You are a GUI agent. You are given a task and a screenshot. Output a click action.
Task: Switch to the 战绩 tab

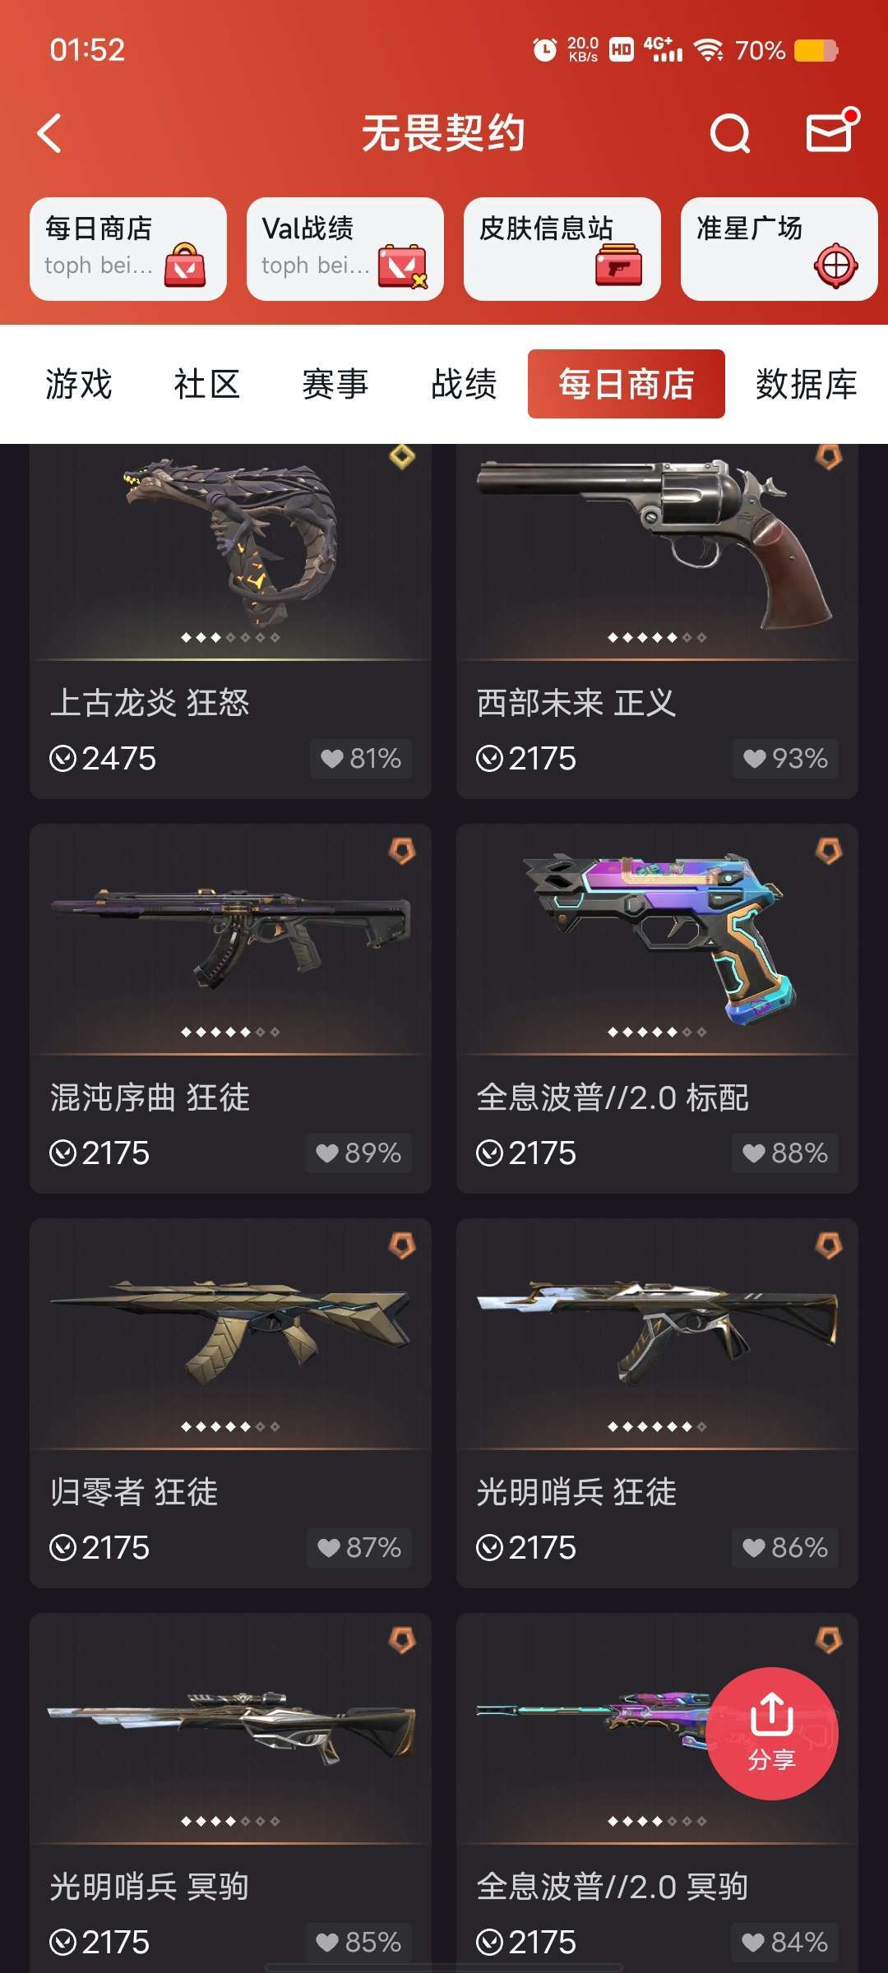pyautogui.click(x=465, y=384)
